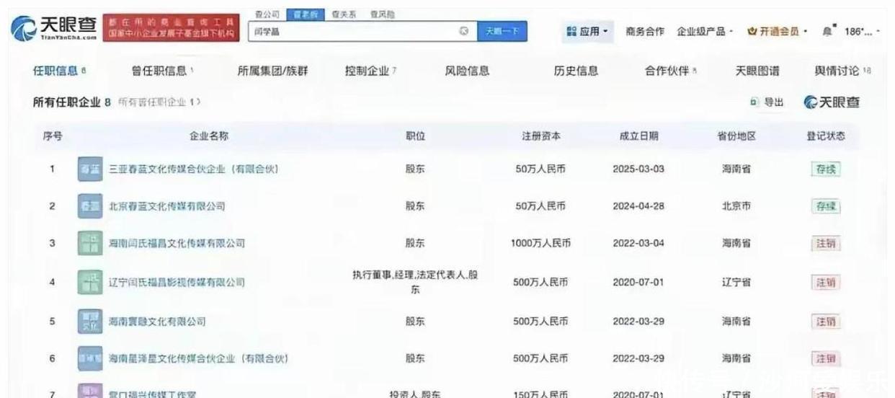The image size is (895, 398).
Task: Click 三亚春蓝文化传媒 company logo icon
Action: pos(89,169)
